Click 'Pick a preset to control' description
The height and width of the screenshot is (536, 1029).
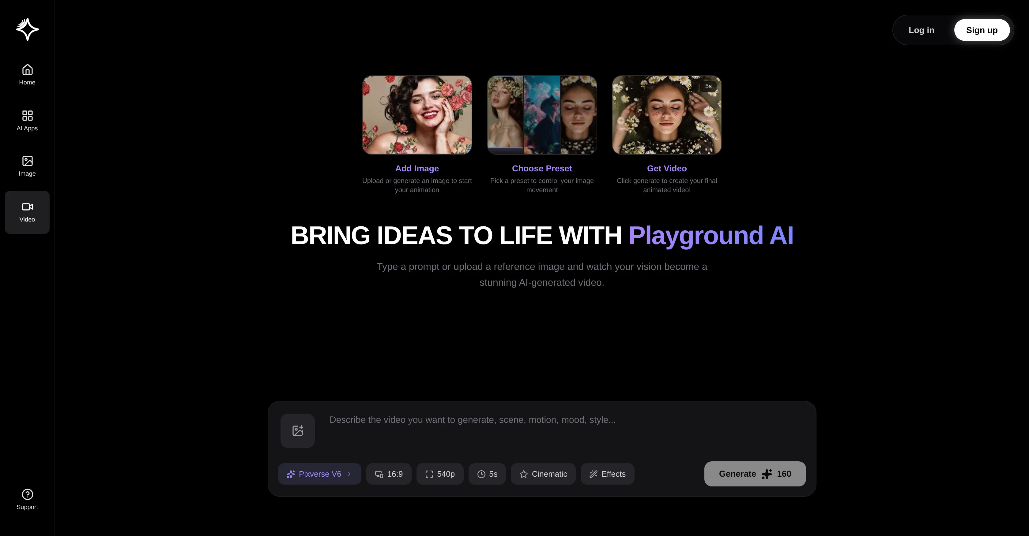point(542,185)
